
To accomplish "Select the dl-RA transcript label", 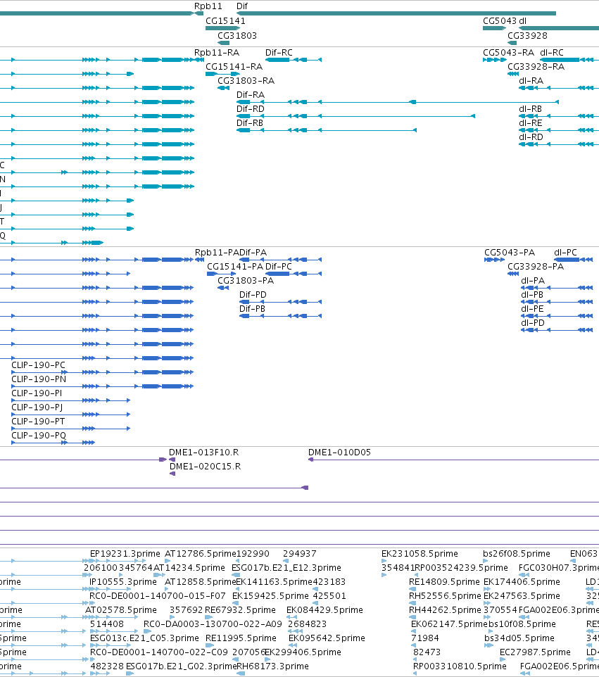I will tap(531, 81).
